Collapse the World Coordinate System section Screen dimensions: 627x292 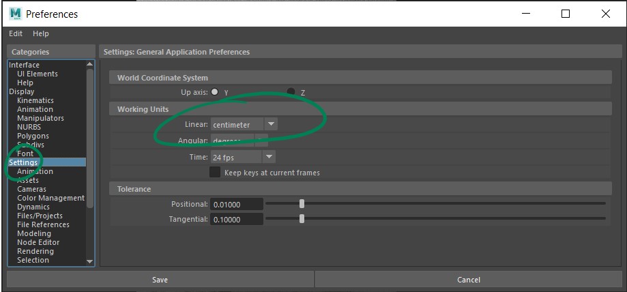click(360, 78)
